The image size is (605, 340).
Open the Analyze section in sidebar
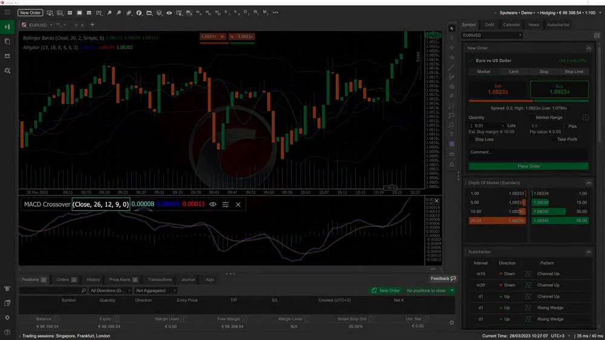tap(7, 71)
